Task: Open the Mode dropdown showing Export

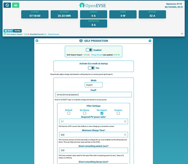Action: point(94,85)
